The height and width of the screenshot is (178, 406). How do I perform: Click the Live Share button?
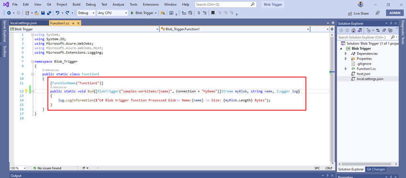(x=358, y=13)
